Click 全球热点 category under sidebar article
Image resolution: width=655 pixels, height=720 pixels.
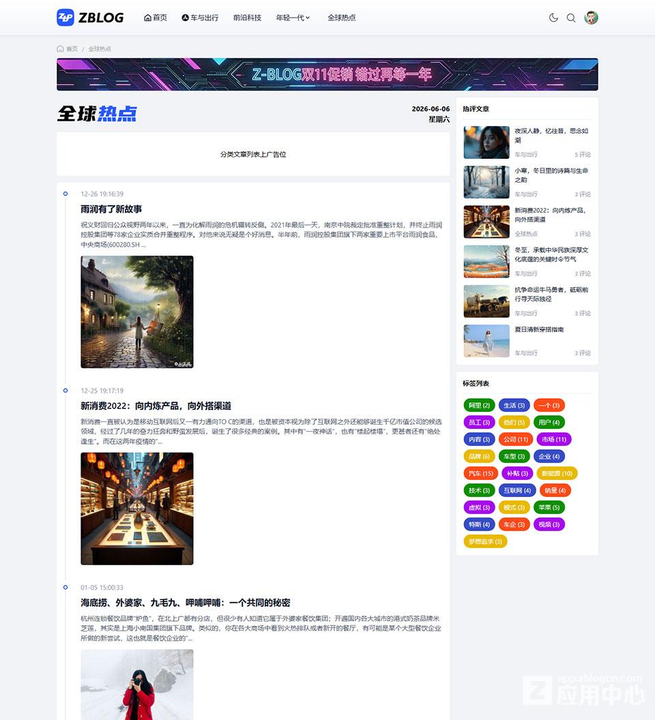pyautogui.click(x=526, y=234)
